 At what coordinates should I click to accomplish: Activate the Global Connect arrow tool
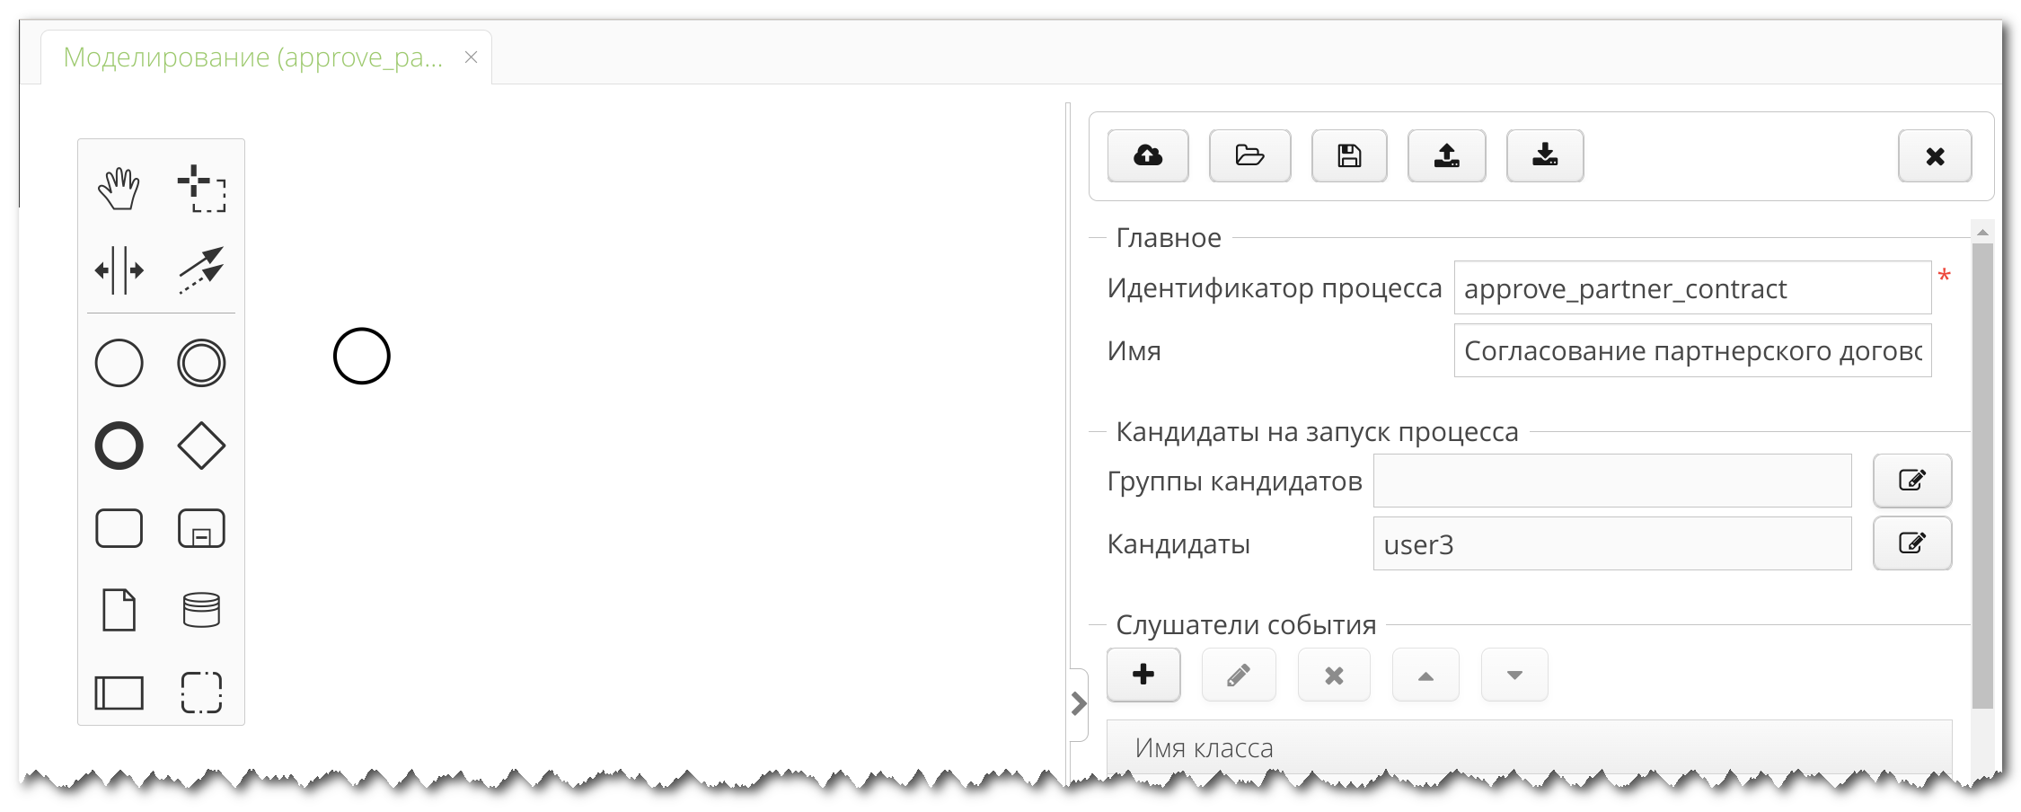[x=201, y=270]
